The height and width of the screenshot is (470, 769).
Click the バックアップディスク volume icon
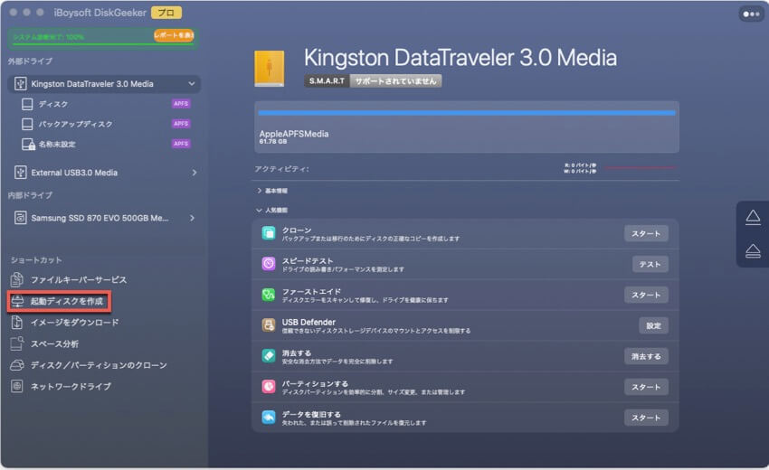pyautogui.click(x=27, y=124)
